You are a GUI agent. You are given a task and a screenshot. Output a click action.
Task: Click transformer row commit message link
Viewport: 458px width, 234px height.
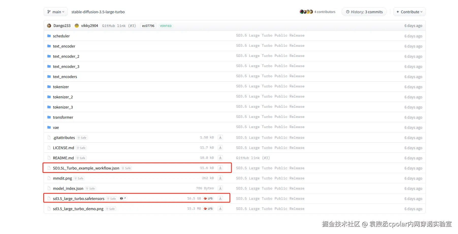pos(270,117)
